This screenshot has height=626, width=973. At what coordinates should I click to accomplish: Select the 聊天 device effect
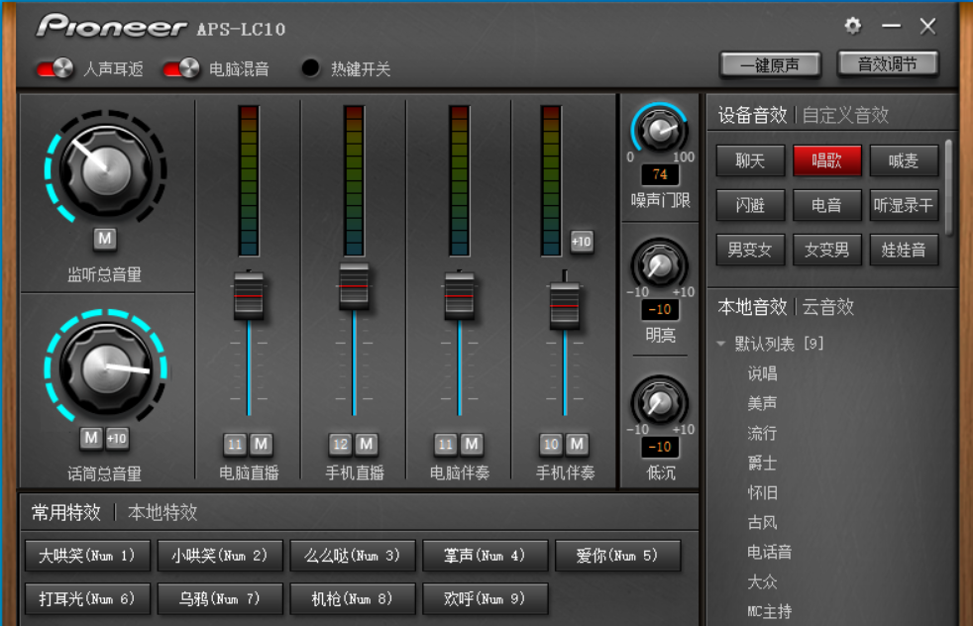click(750, 161)
